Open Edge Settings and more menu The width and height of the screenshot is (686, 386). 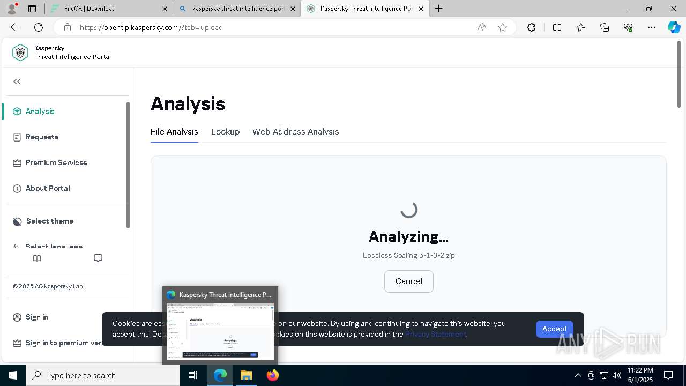click(652, 27)
